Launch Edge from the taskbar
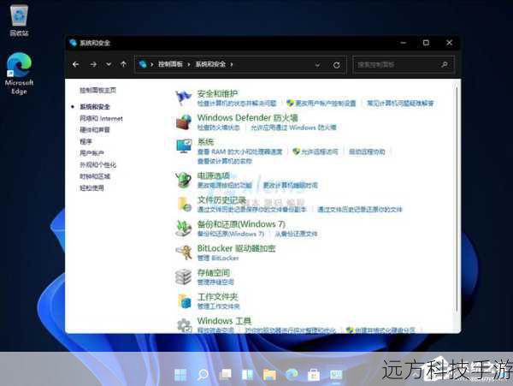 [x=292, y=374]
